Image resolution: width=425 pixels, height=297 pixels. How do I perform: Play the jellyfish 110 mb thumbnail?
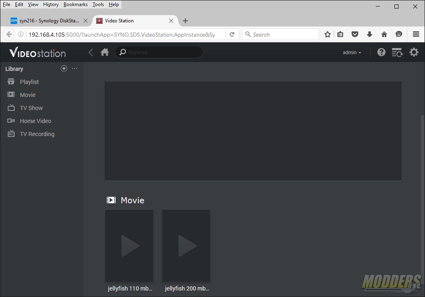pos(129,246)
